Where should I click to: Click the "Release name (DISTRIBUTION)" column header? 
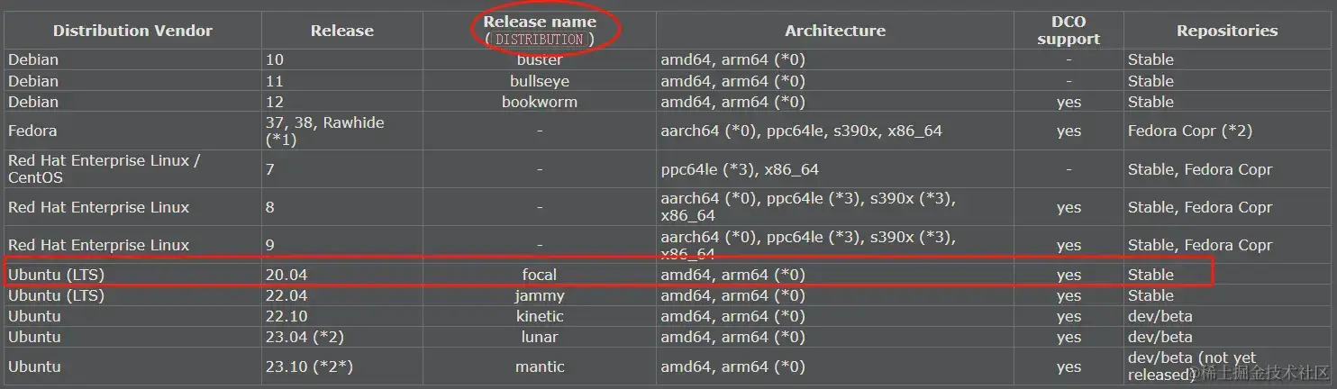540,31
